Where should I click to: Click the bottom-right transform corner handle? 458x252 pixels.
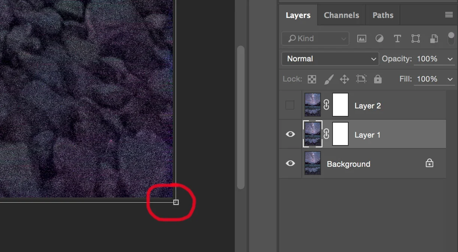pyautogui.click(x=176, y=202)
